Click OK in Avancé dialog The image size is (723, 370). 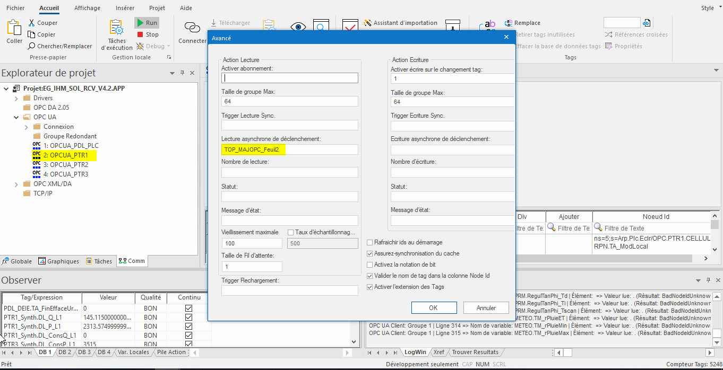433,308
